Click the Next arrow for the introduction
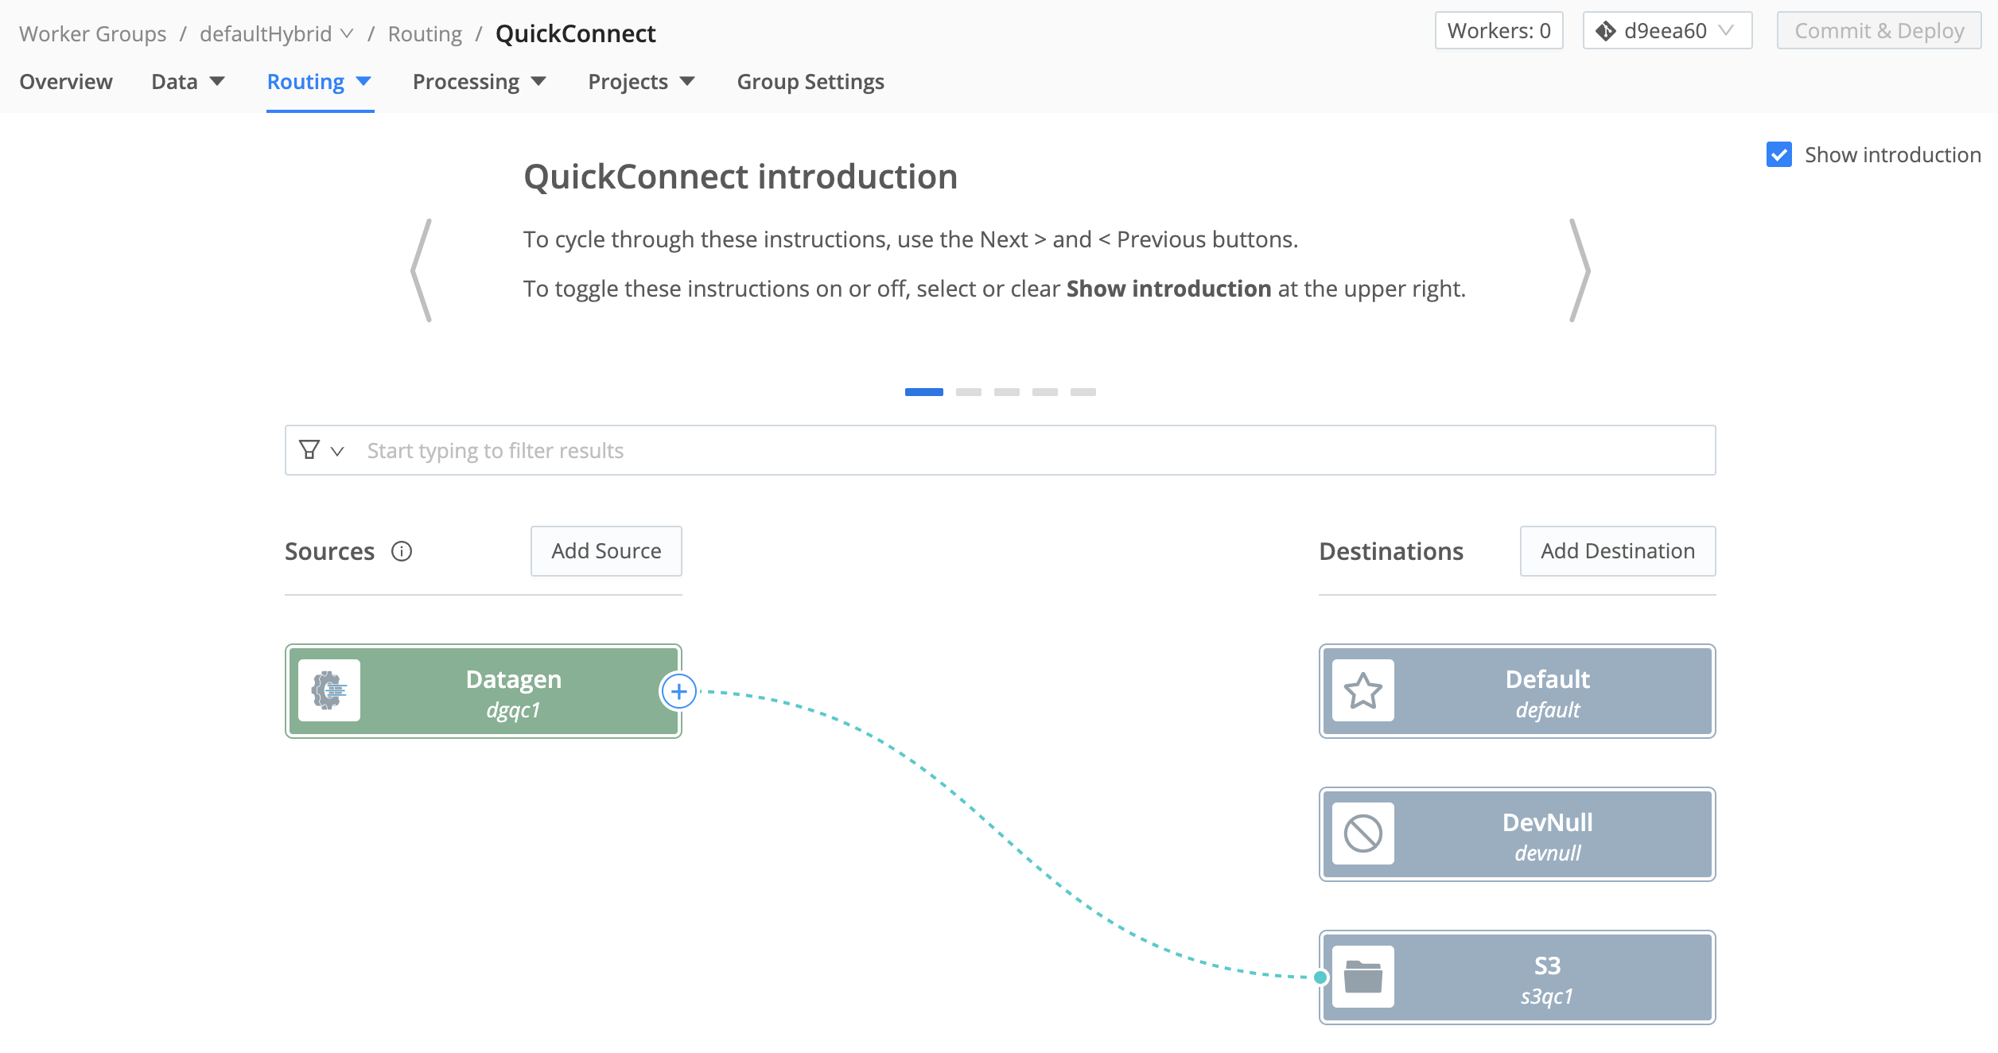1998x1053 pixels. (x=1579, y=270)
